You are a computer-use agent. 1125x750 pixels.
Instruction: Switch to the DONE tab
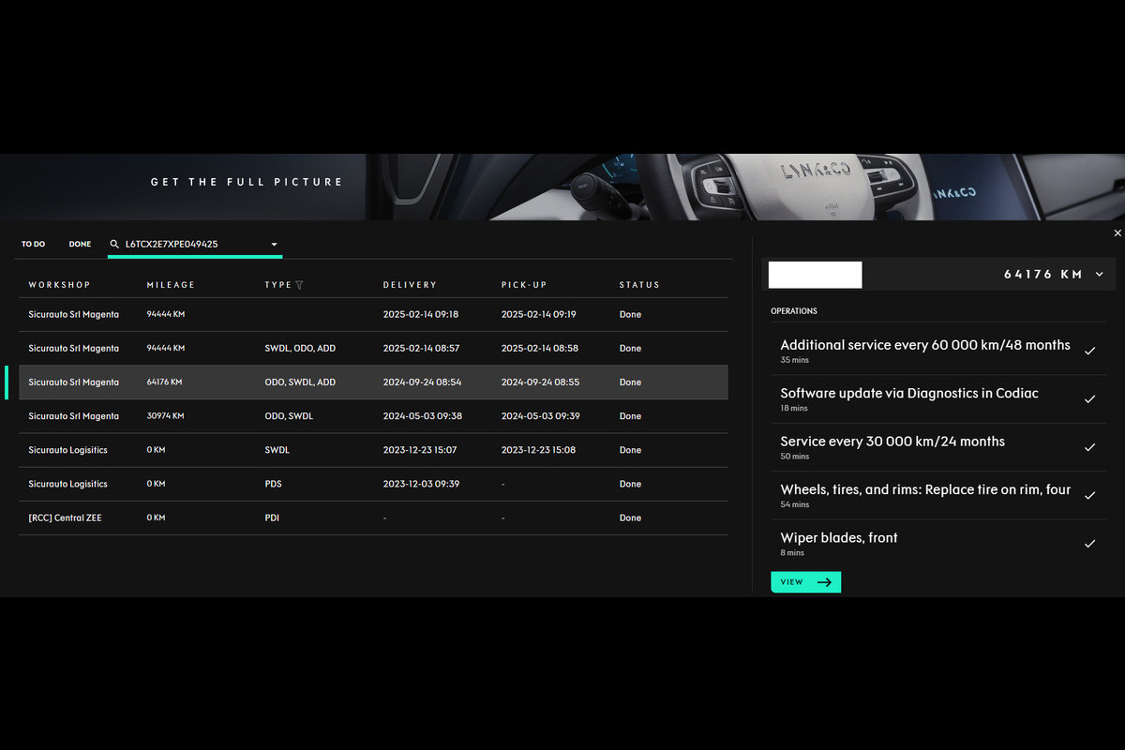pyautogui.click(x=80, y=245)
